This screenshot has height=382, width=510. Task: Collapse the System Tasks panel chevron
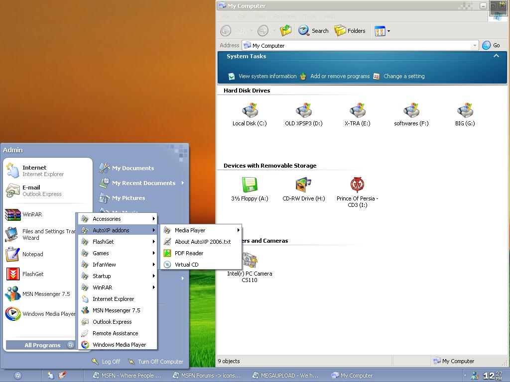497,56
